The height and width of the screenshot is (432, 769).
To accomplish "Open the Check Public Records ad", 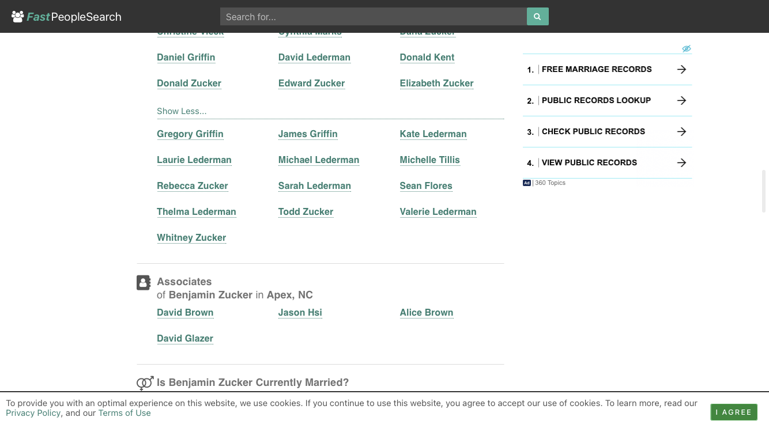I will coord(607,131).
